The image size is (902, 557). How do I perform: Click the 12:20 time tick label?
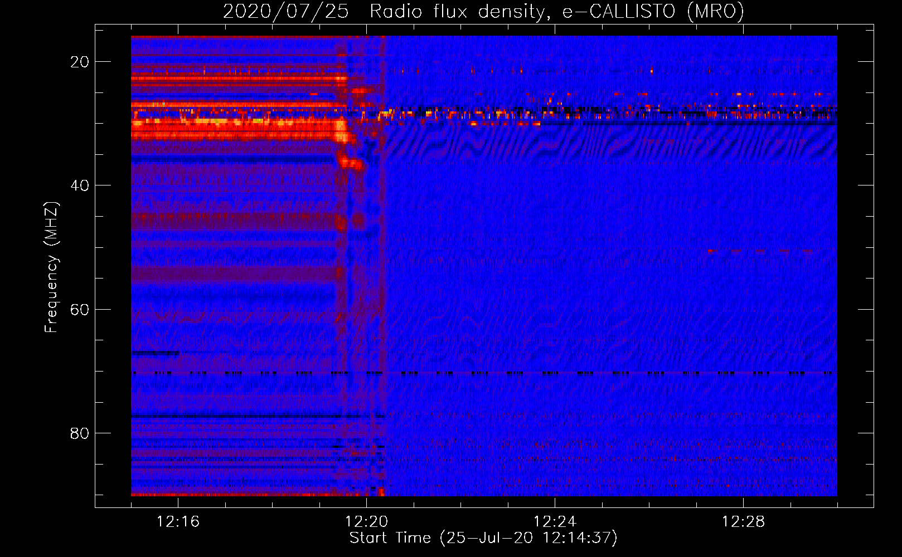pos(366,521)
